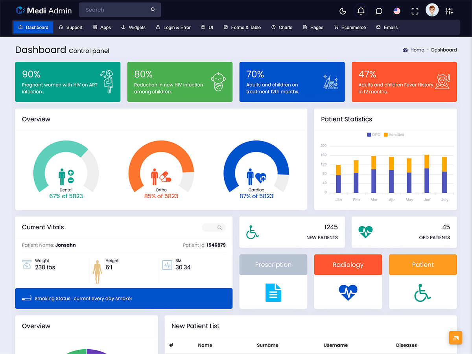The image size is (472, 354).
Task: Click the Dashboard breadcrumb text
Action: 444,50
